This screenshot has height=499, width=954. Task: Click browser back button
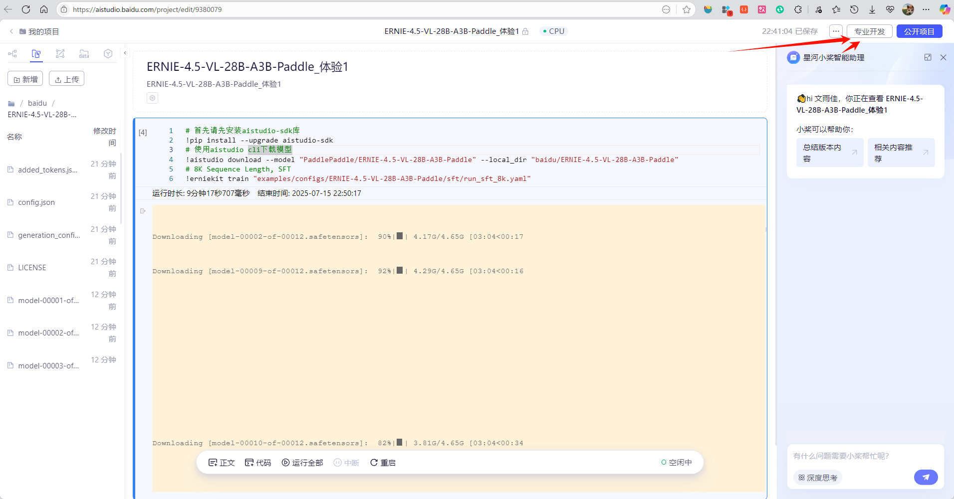click(8, 9)
